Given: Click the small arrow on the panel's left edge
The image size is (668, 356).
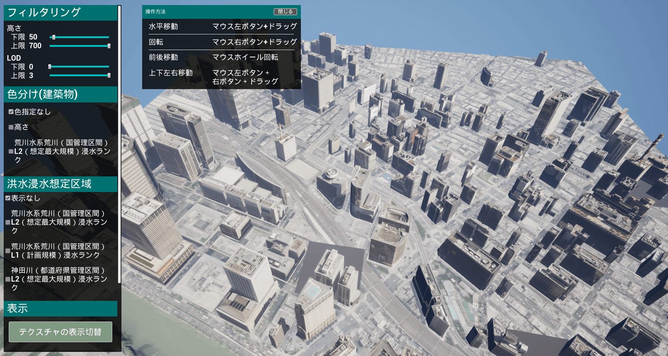Looking at the screenshot, I should (1, 175).
